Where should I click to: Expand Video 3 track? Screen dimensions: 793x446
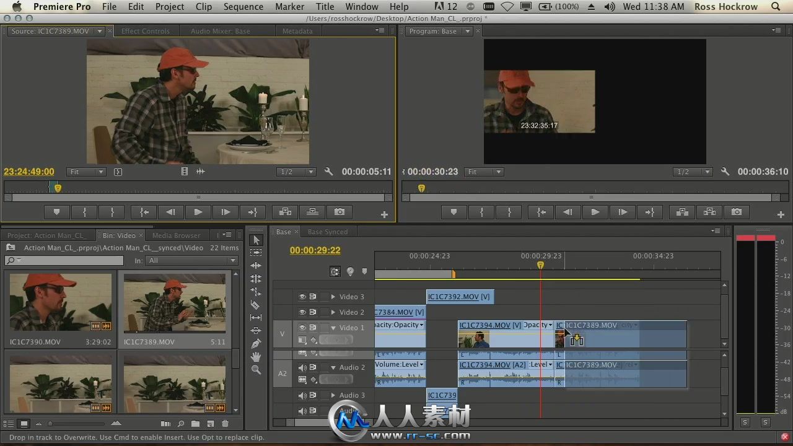333,297
